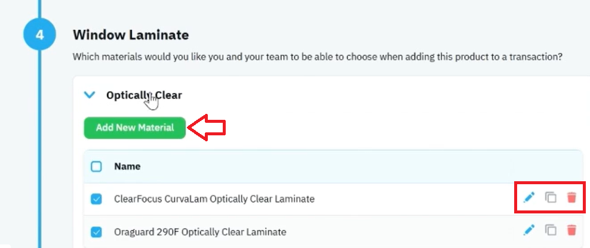This screenshot has height=248, width=590.
Task: Click the red arrow annotation
Action: pos(206,128)
